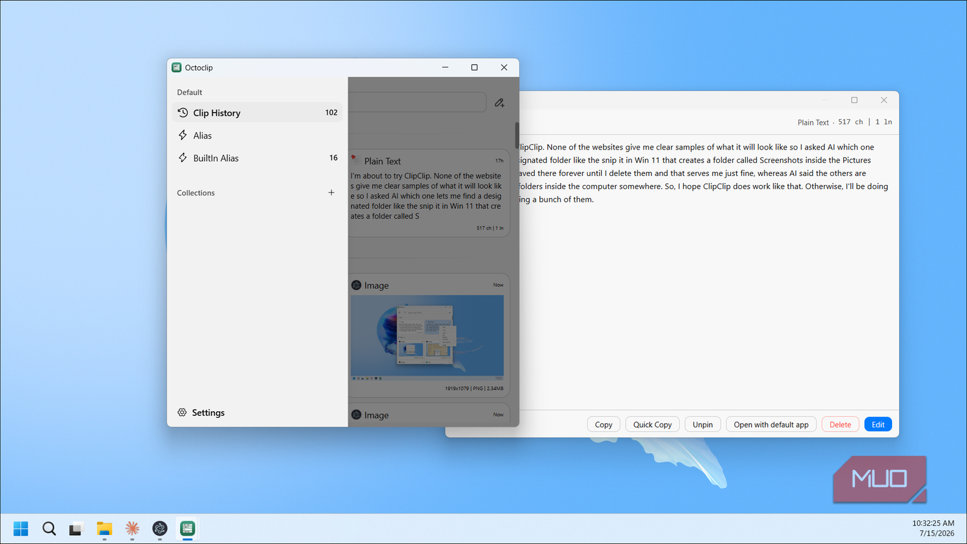Click source app icon on first Image clip
This screenshot has height=544, width=967.
(x=356, y=285)
